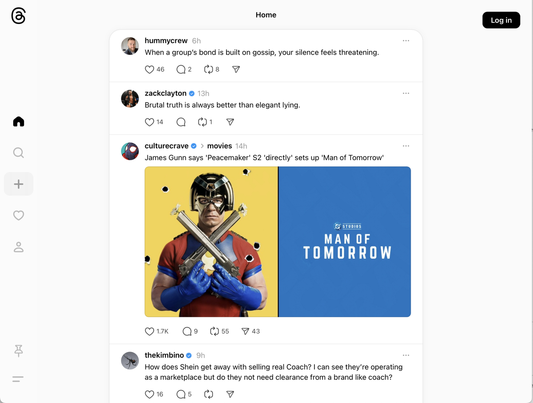This screenshot has width=533, height=403.
Task: Open the Search page from sidebar
Action: (x=18, y=153)
